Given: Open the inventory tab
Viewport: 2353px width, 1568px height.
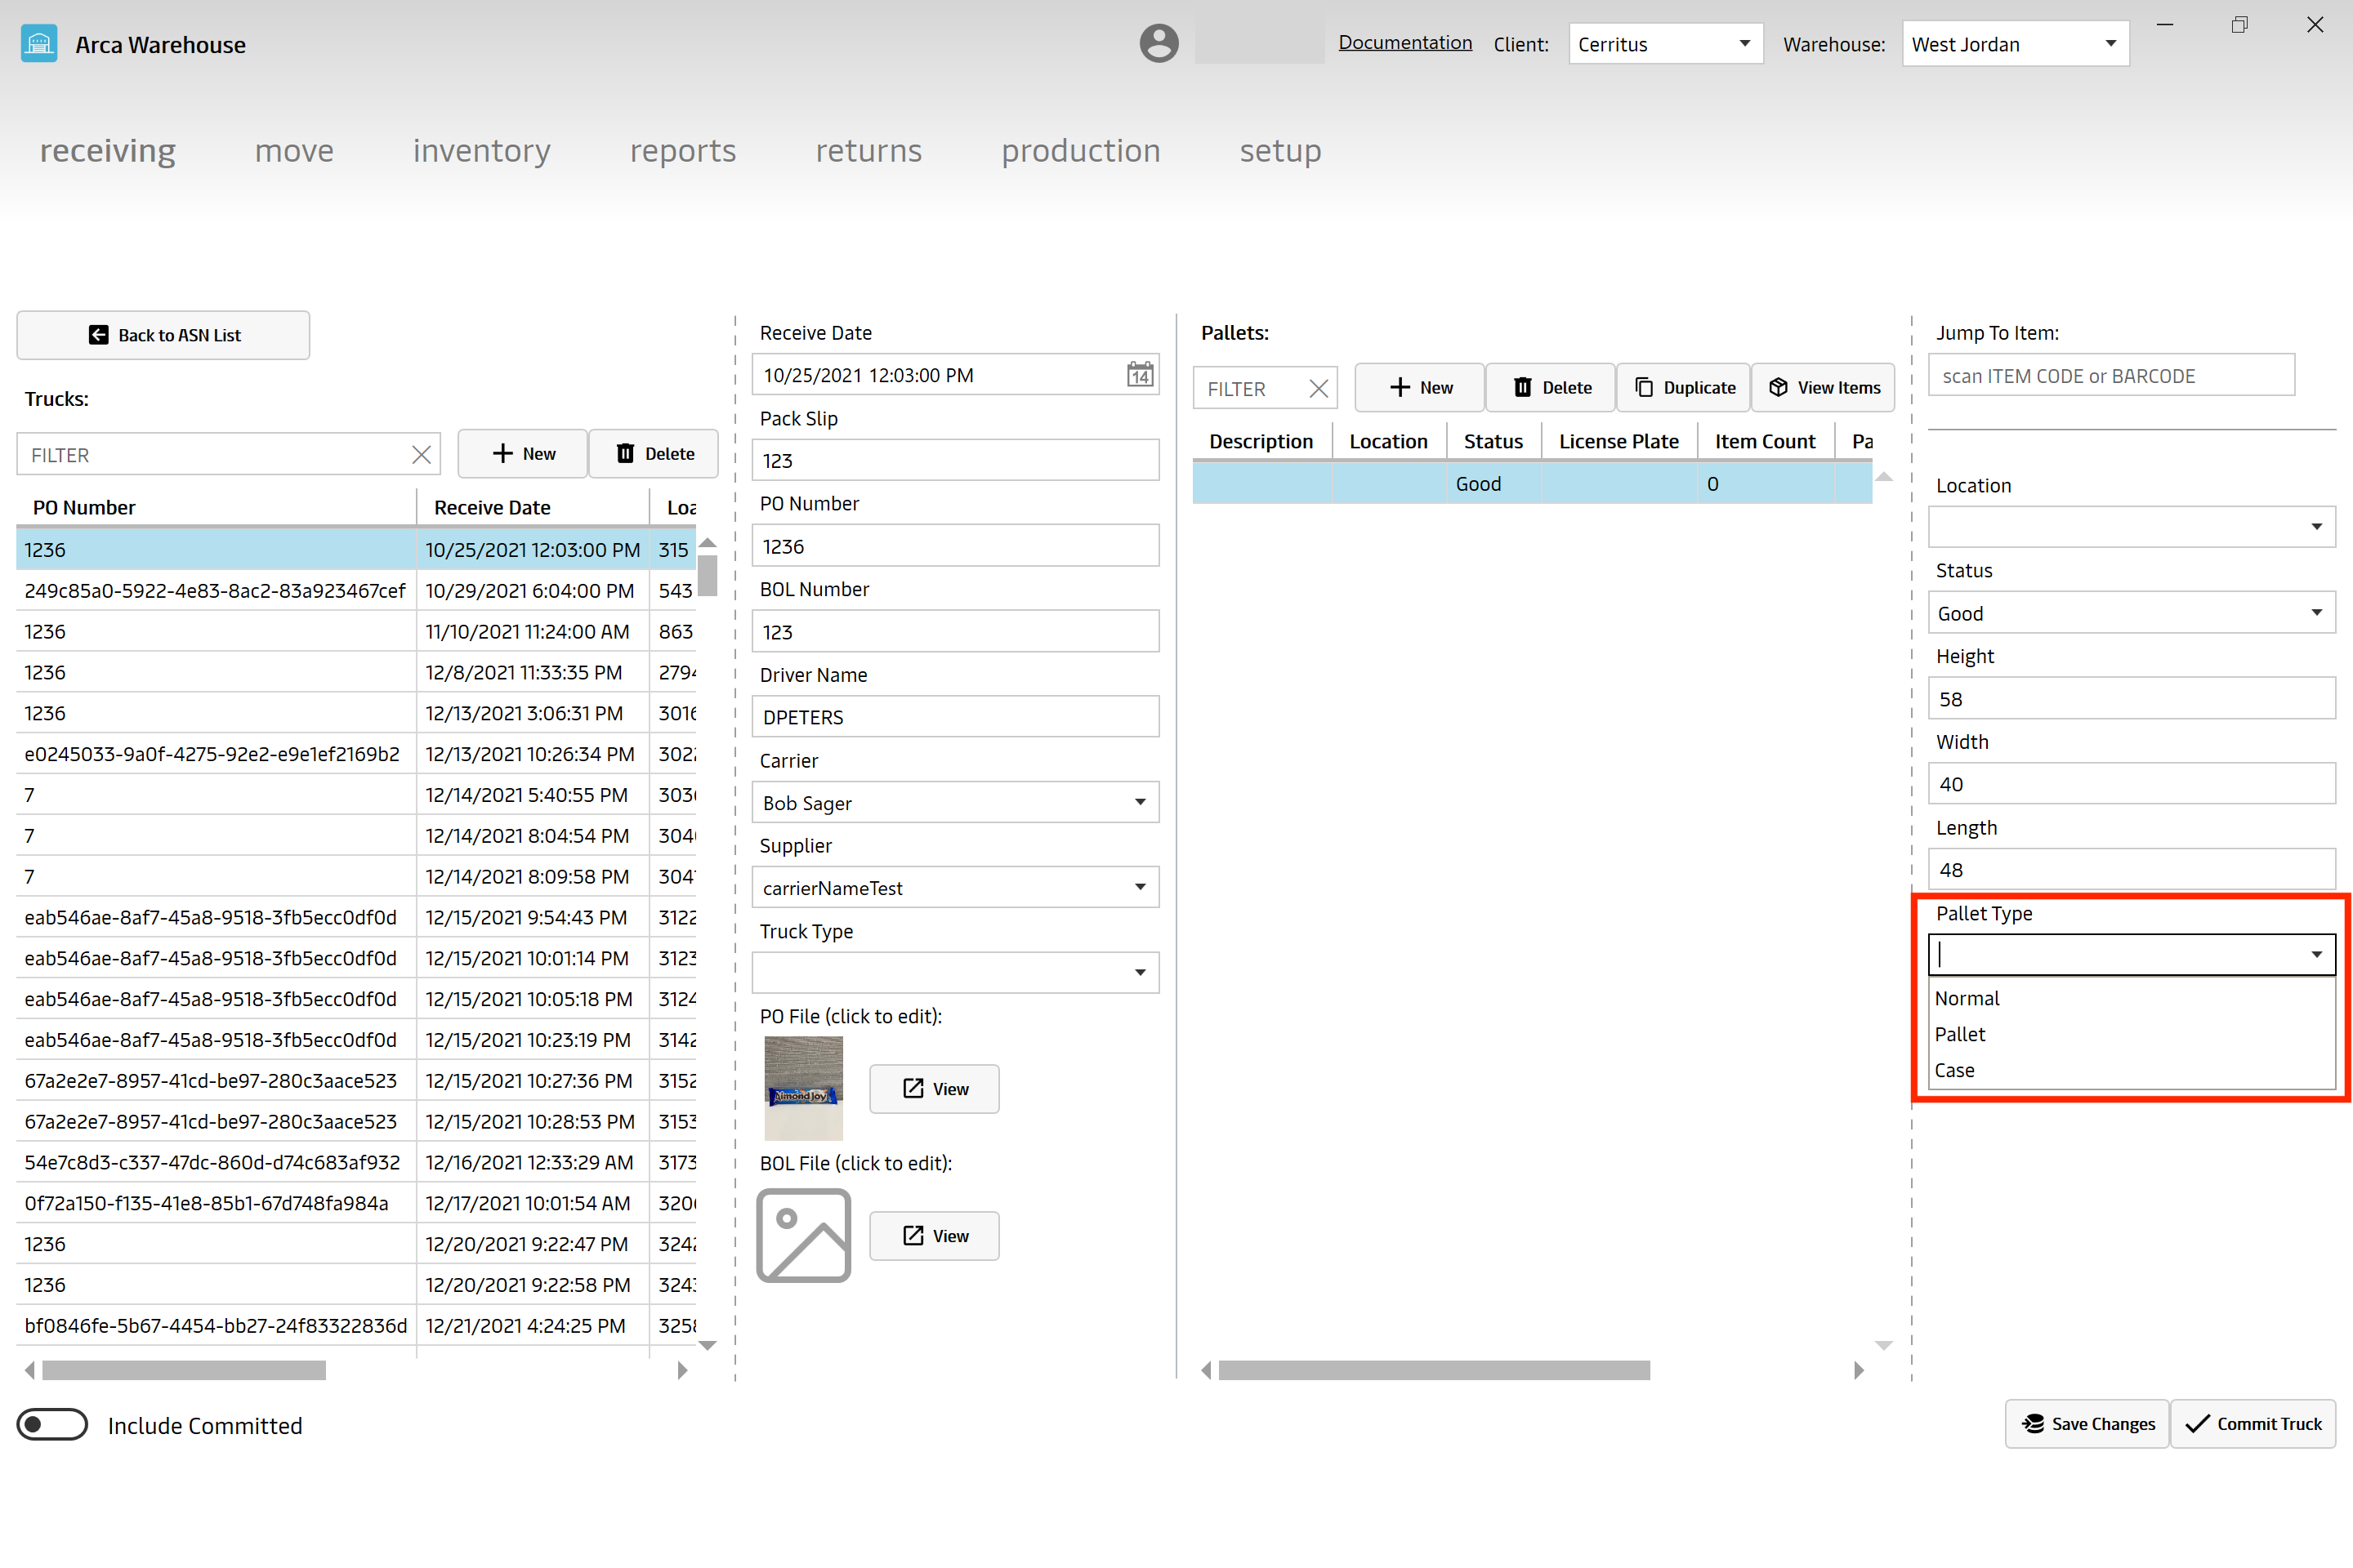Looking at the screenshot, I should coord(481,149).
